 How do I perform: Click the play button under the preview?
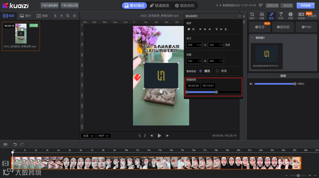tap(159, 136)
